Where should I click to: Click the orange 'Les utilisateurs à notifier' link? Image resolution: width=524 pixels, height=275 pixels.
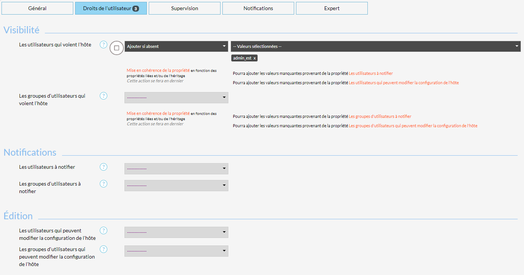pos(370,73)
